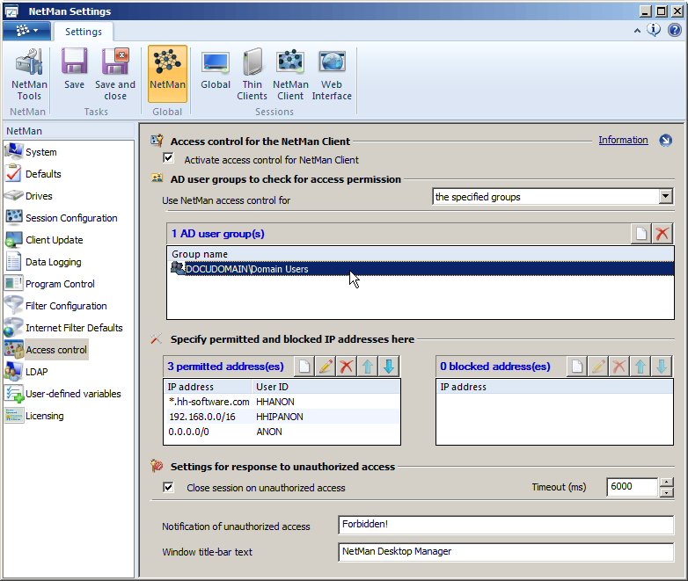This screenshot has width=688, height=581.
Task: Click the User ID column header
Action: pyautogui.click(x=326, y=387)
